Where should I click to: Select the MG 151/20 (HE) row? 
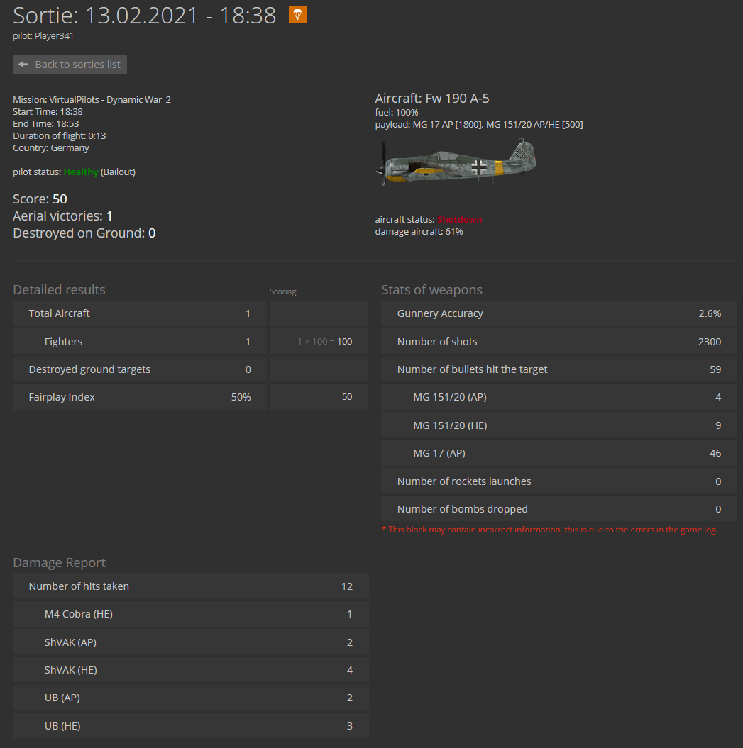point(558,425)
